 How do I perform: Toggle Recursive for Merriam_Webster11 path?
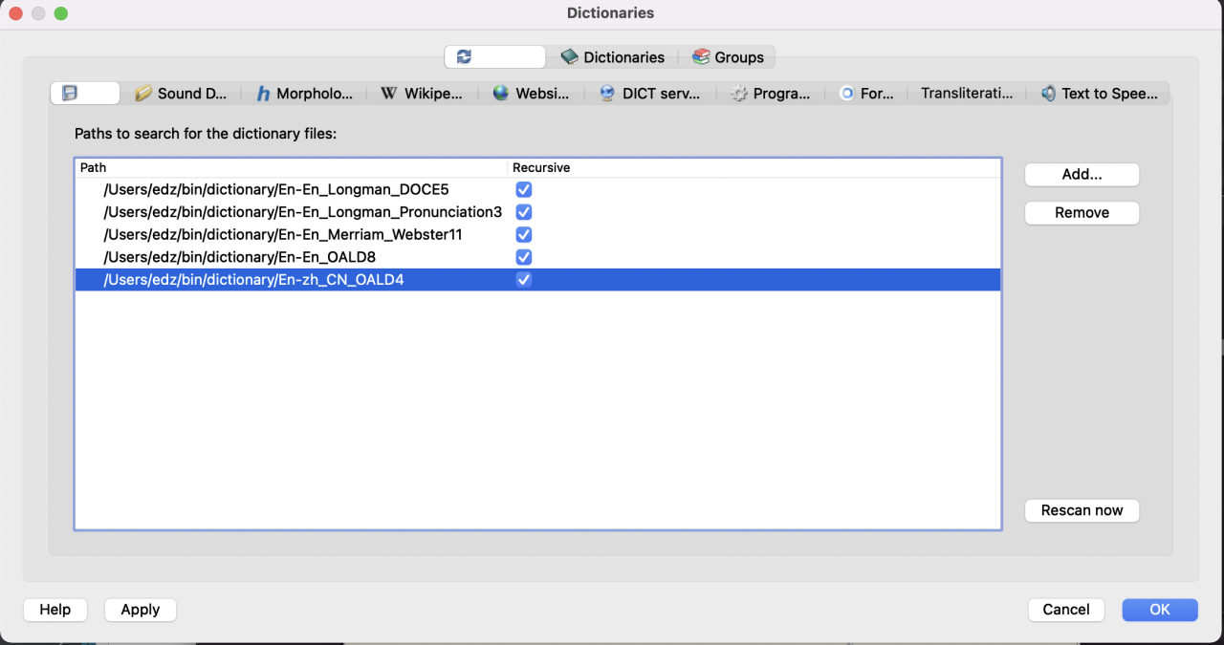523,234
